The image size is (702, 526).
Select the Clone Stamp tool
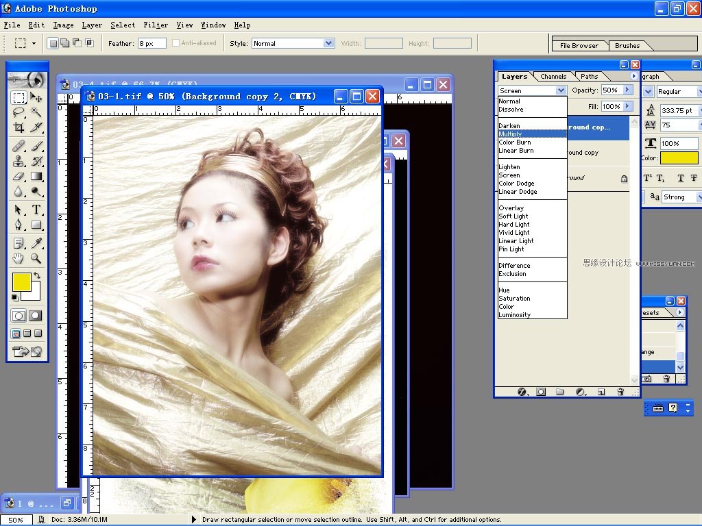point(19,161)
